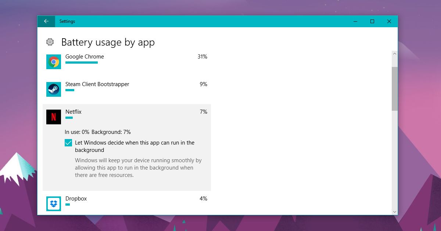Click the Google Chrome usage bar
This screenshot has height=231, width=441.
(82, 63)
